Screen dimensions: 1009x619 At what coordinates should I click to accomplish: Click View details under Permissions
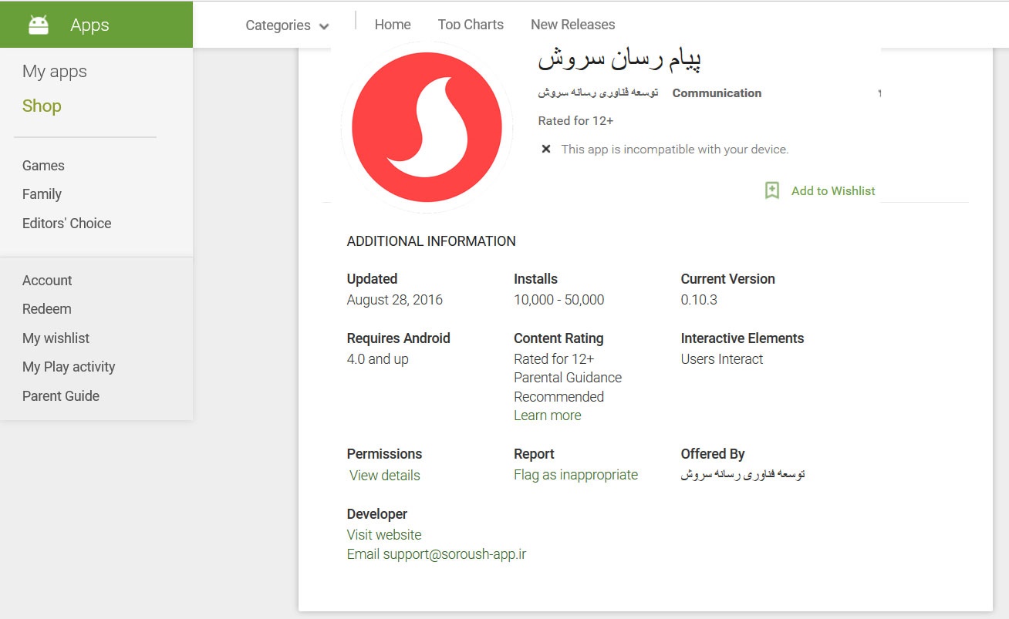[384, 476]
